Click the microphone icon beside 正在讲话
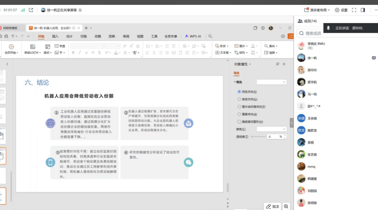 point(328,28)
